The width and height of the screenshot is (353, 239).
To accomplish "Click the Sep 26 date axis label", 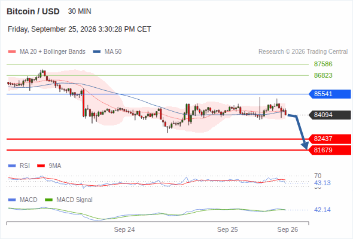I will [288, 229].
